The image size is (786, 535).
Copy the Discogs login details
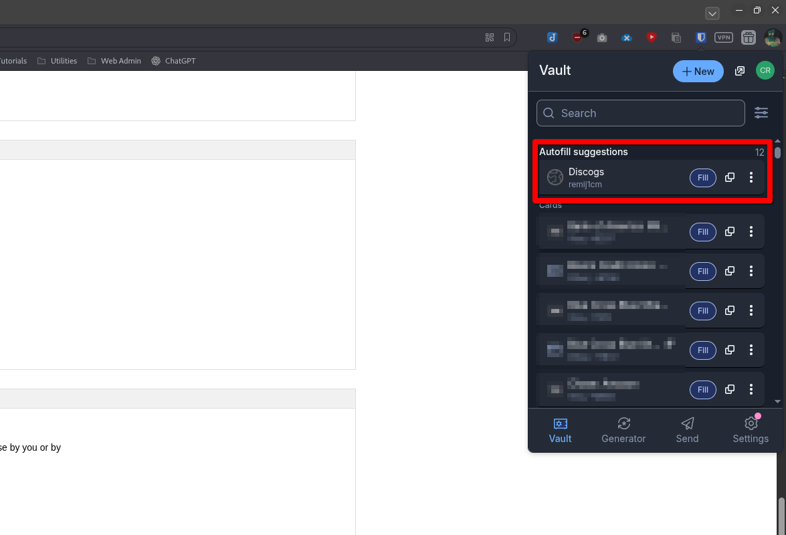pos(729,177)
